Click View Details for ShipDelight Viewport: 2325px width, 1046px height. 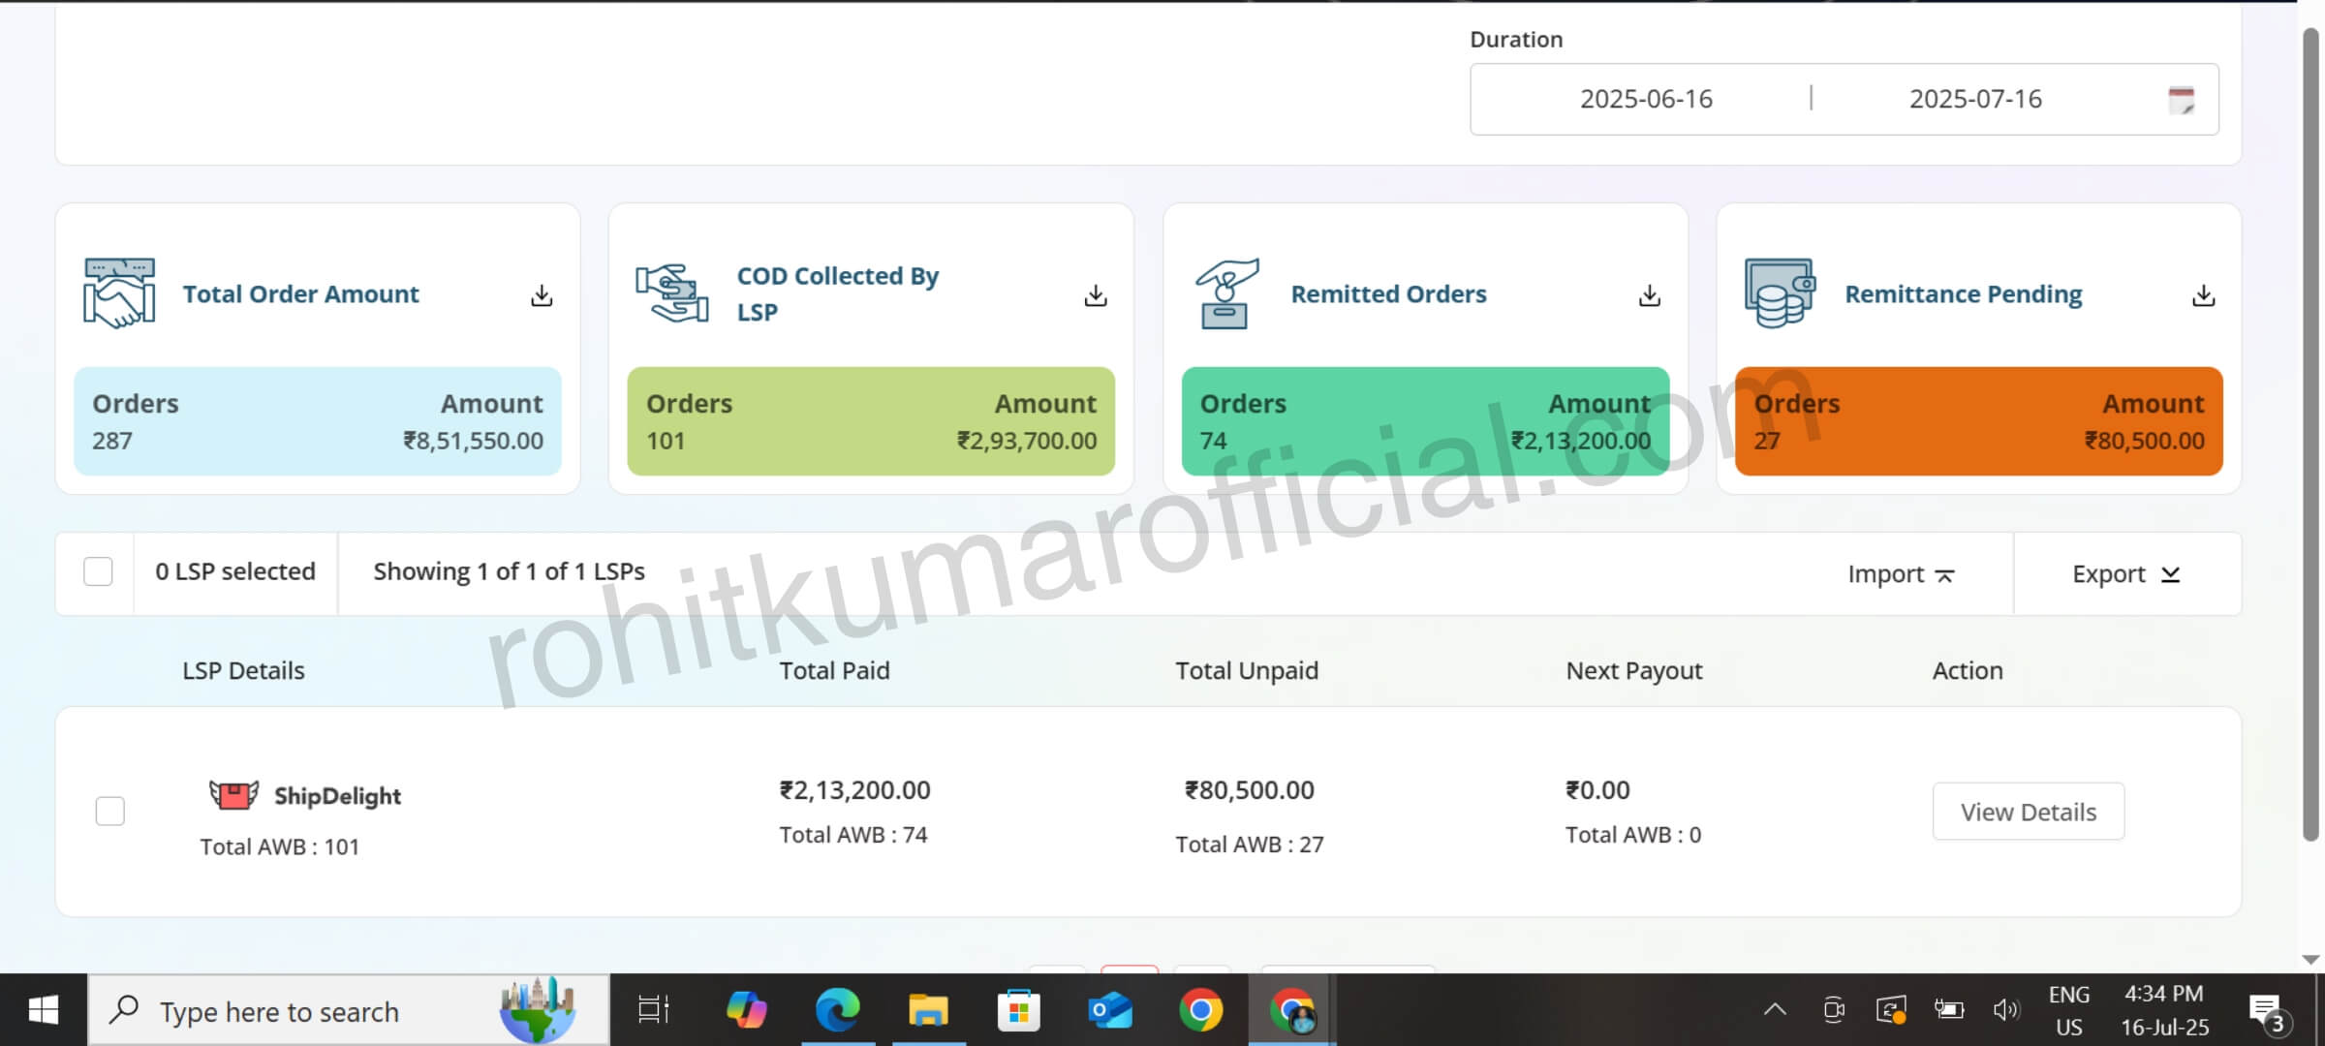click(x=2029, y=812)
